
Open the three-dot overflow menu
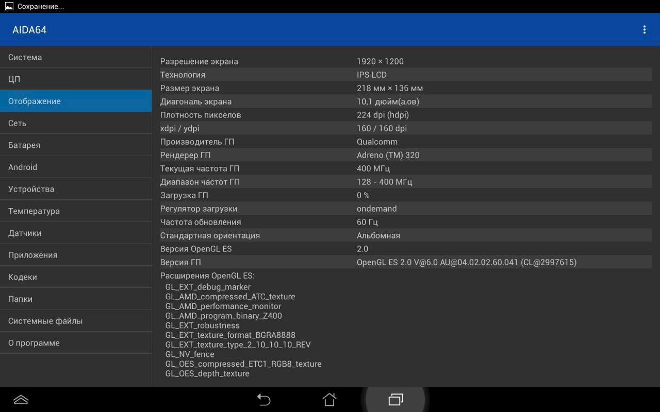point(644,30)
